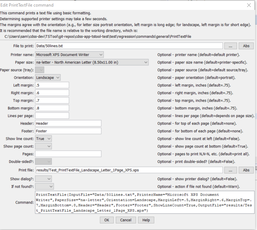Confirm the dialog with OK
Screen dimensions: 257x230
107,220
